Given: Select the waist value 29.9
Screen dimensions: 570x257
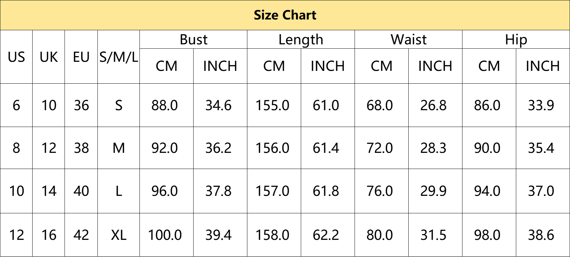Looking at the screenshot, I should [x=434, y=191].
